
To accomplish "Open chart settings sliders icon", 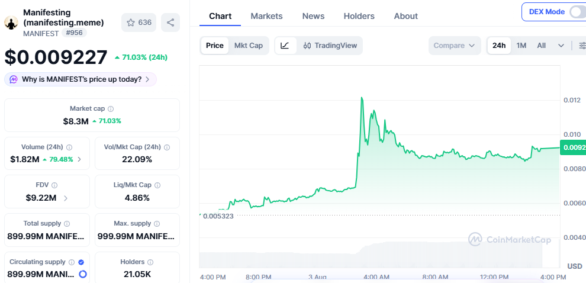I will point(582,46).
